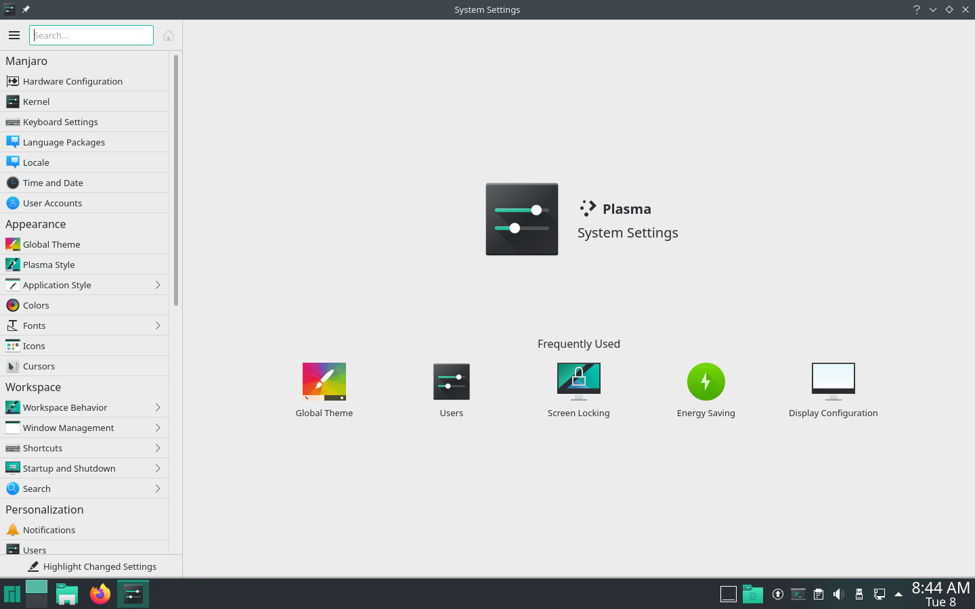Expand the Search category chevron
The width and height of the screenshot is (975, 609).
click(158, 489)
